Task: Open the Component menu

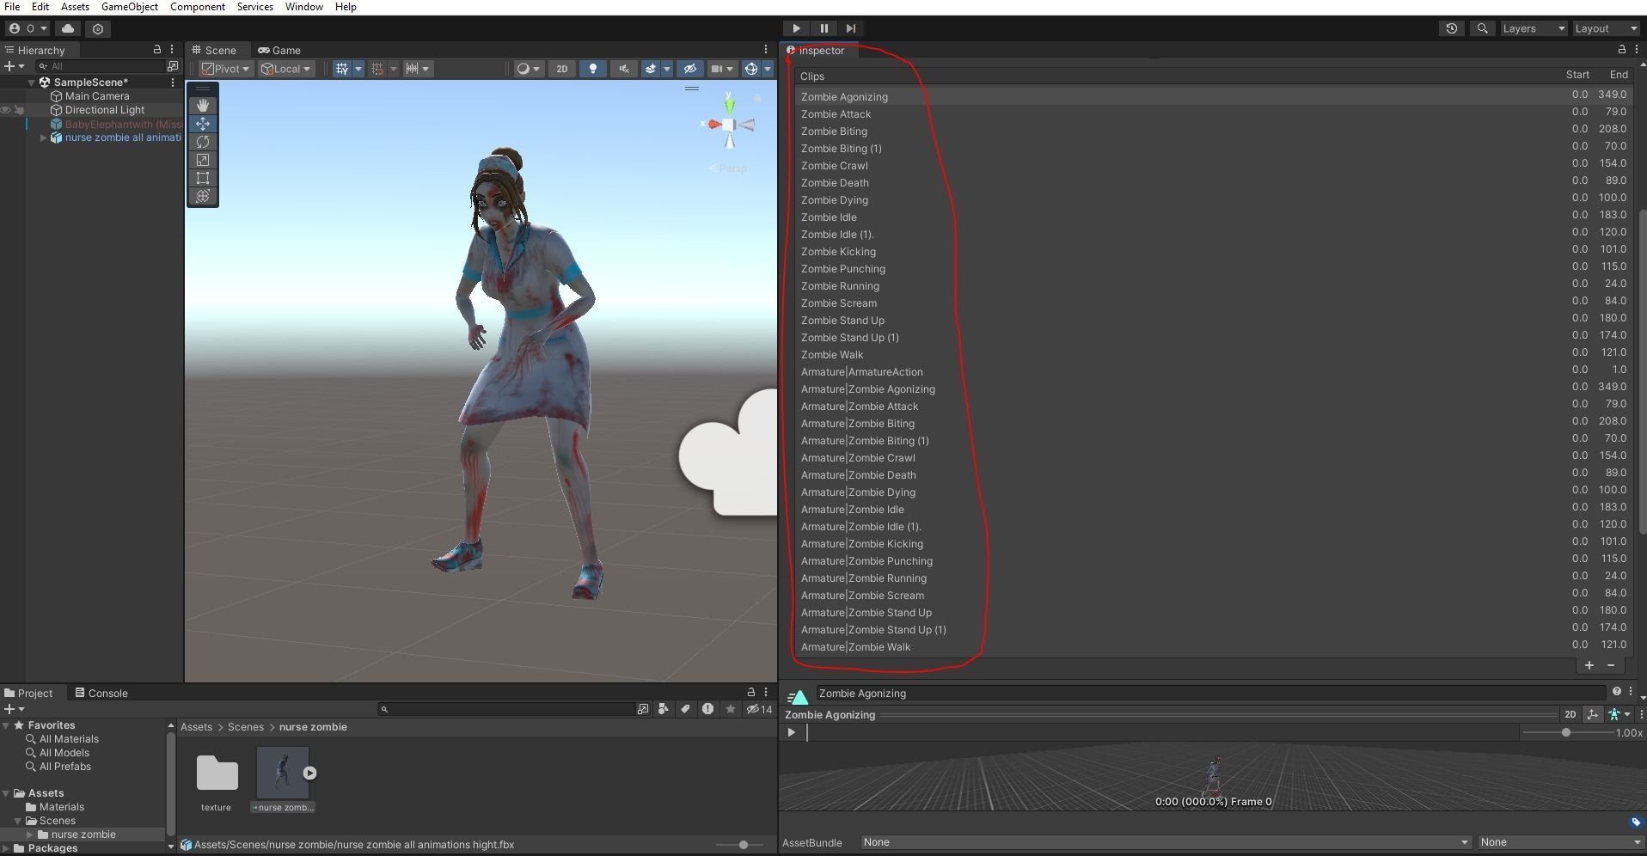Action: tap(197, 7)
